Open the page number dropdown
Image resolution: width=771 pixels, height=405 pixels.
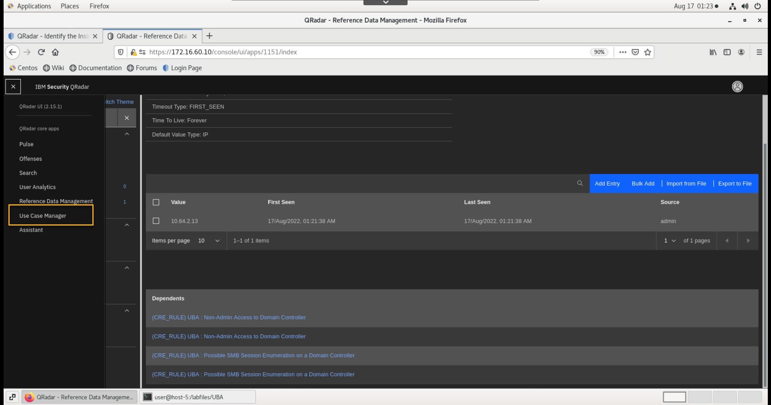tap(670, 241)
